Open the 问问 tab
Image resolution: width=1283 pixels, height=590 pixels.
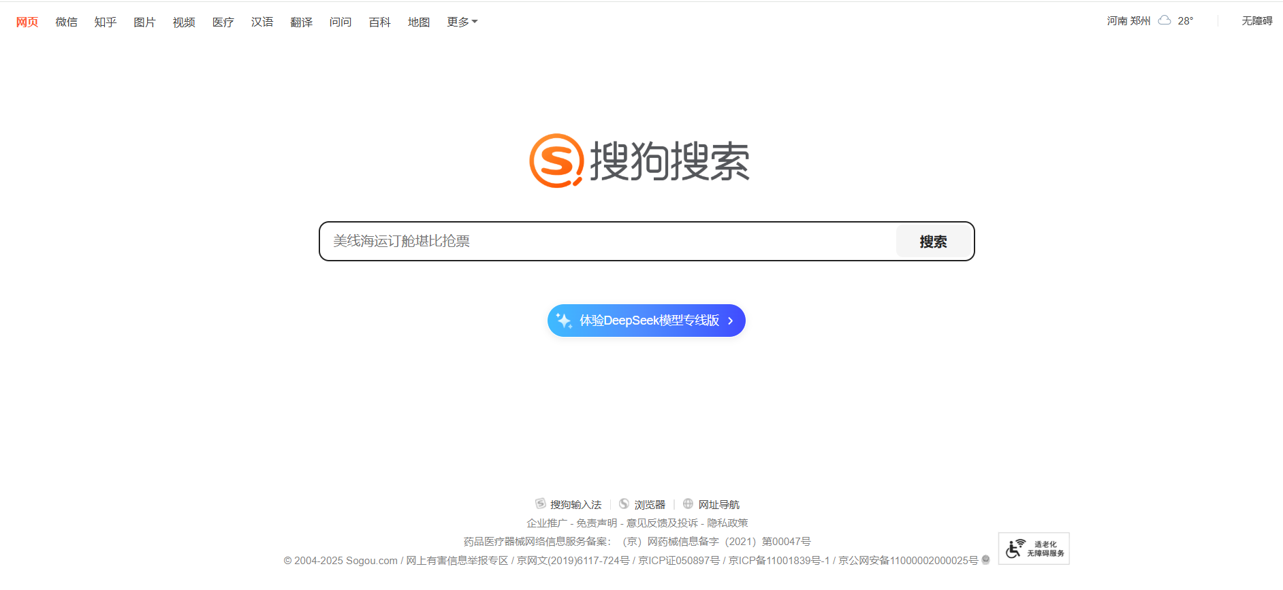[x=340, y=22]
